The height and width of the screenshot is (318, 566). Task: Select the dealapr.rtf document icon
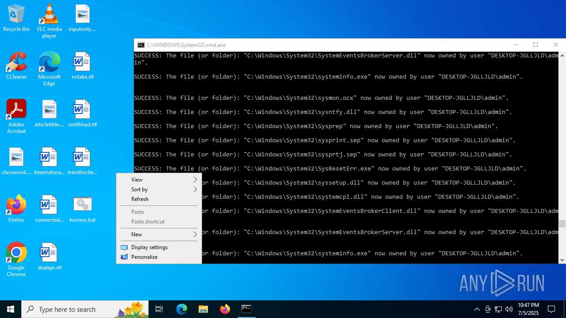click(49, 257)
